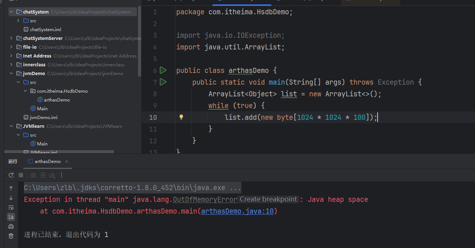Click the '进程已结束，退出代码为 1' line

pos(66,234)
